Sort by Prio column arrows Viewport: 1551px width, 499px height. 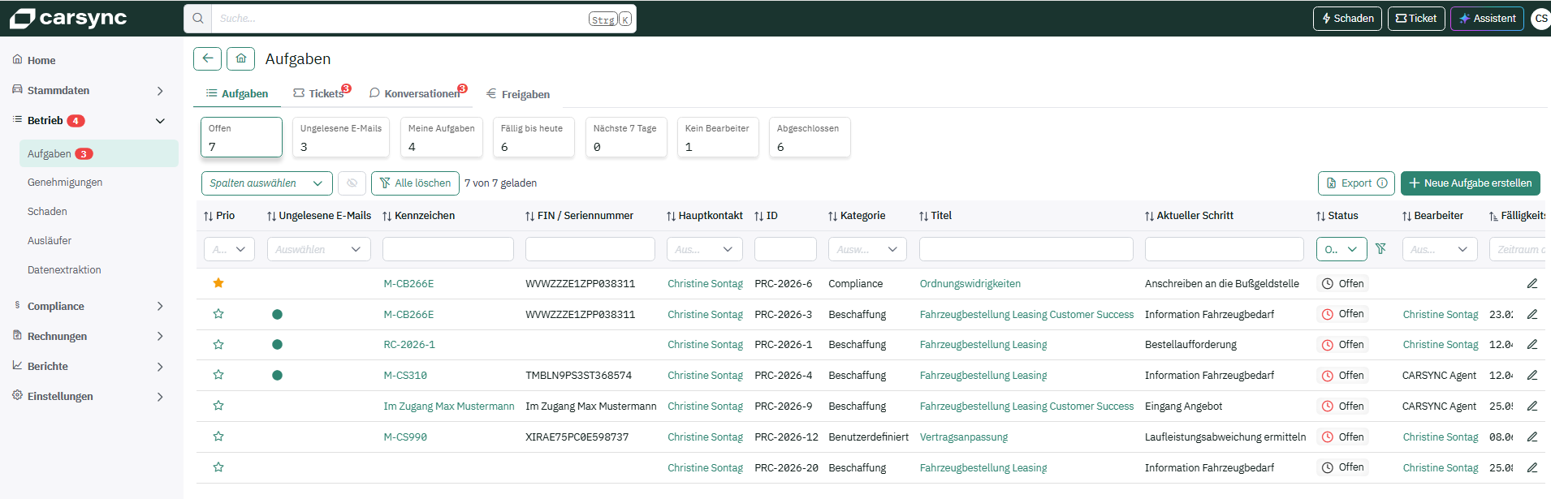pos(209,216)
